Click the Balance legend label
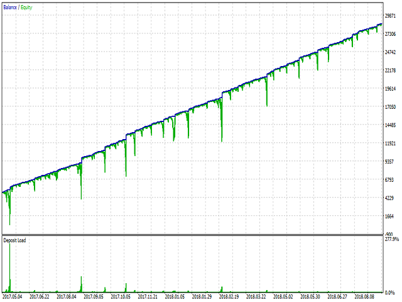 tap(11, 7)
